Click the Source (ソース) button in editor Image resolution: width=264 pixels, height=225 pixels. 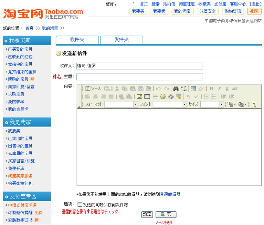[x=93, y=89]
